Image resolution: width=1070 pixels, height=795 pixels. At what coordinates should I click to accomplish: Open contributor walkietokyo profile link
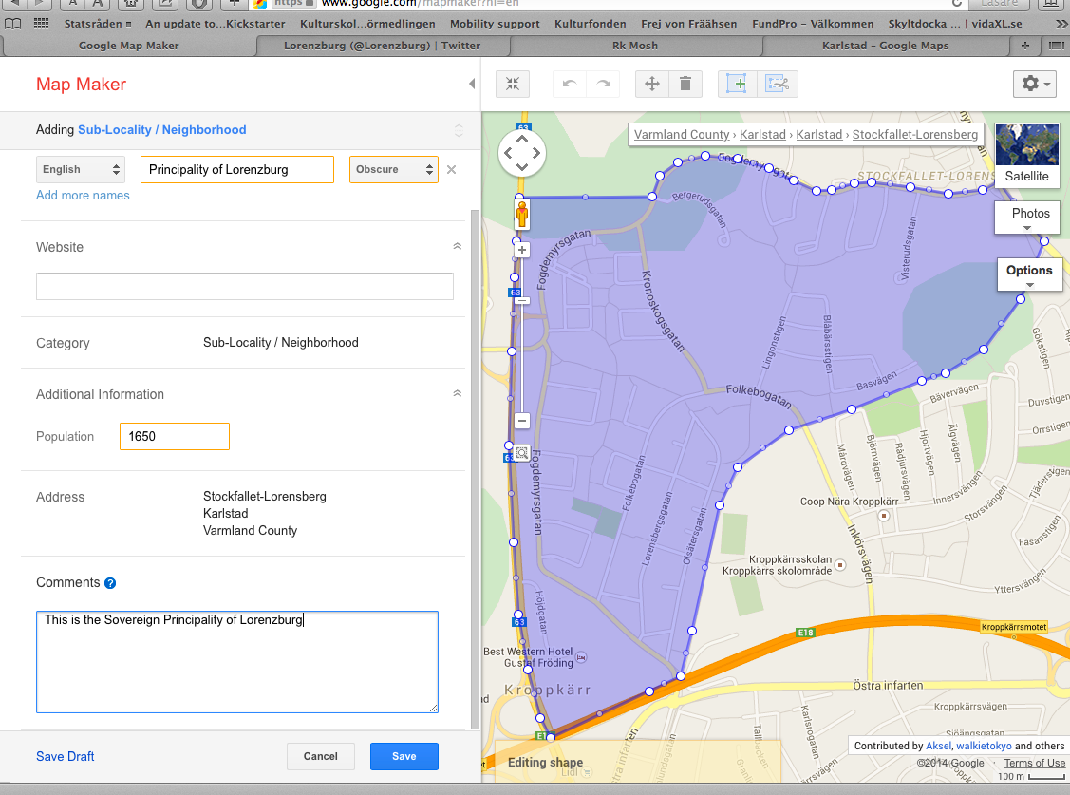pyautogui.click(x=984, y=746)
